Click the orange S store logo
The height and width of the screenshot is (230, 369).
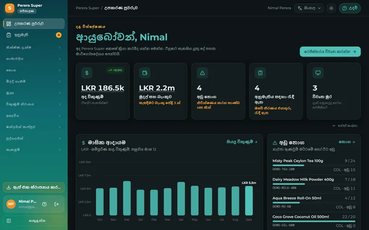click(x=10, y=8)
